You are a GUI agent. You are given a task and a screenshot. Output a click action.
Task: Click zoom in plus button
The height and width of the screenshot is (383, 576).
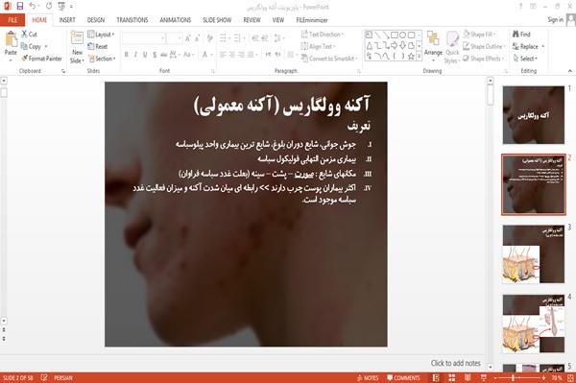tap(543, 377)
